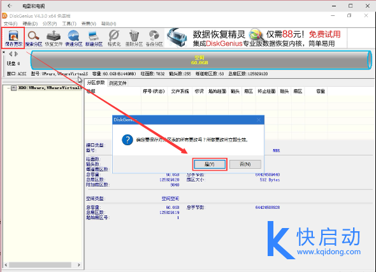Click the tree panel horizontal scrollbar thumb
376x272 pixels.
coord(40,265)
